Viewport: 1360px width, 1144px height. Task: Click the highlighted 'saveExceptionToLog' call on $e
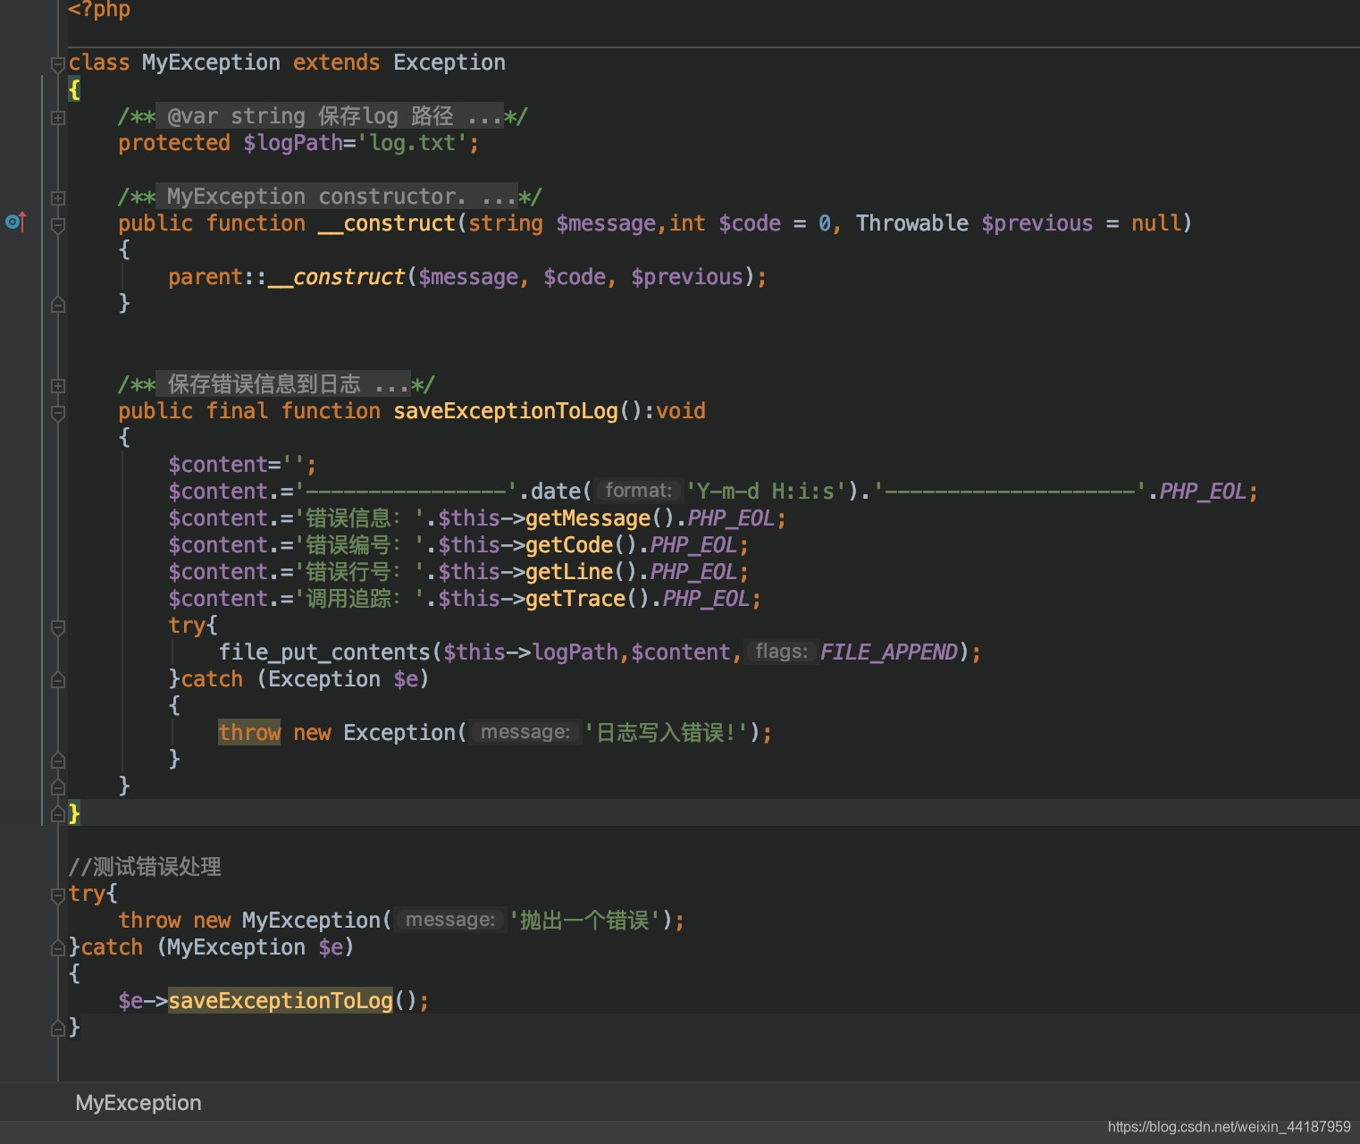(x=281, y=1001)
